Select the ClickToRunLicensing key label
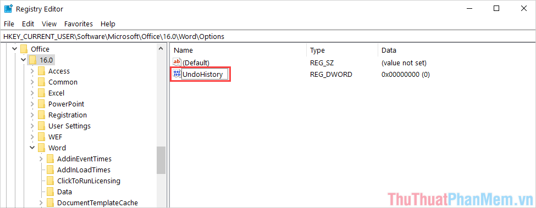The height and width of the screenshot is (208, 536). click(x=89, y=181)
